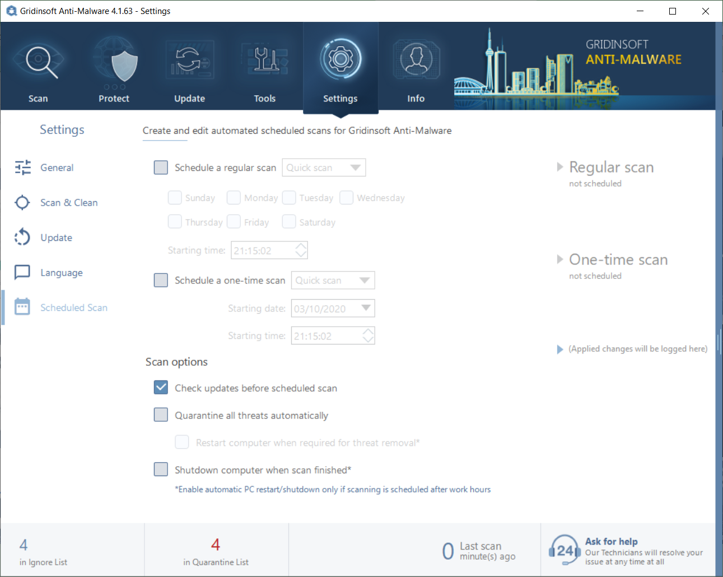The width and height of the screenshot is (723, 577).
Task: Open the regular scan type dropdown
Action: tap(324, 167)
